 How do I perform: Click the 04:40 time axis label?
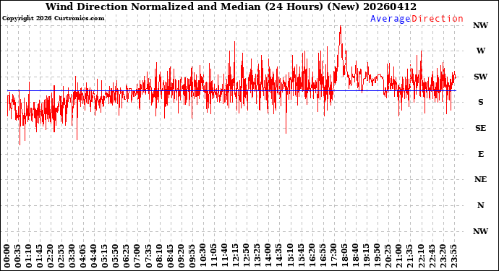coord(94,256)
